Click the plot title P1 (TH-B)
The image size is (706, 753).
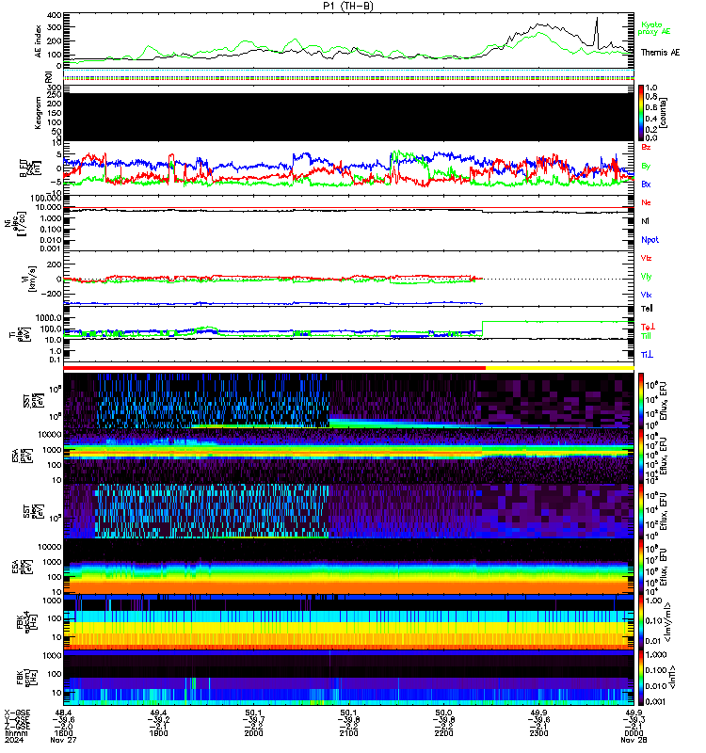(347, 6)
